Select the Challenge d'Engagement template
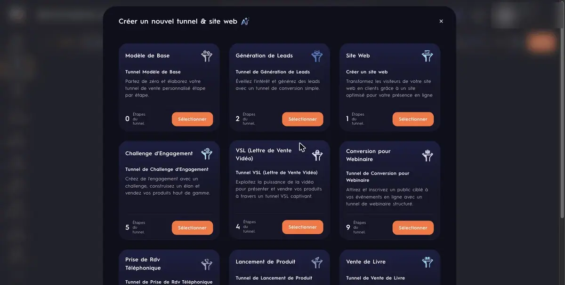 [192, 228]
